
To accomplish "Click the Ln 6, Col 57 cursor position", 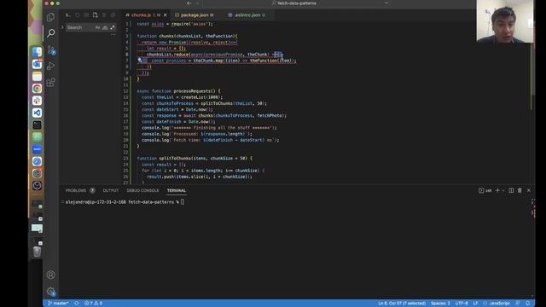I will click(402, 304).
